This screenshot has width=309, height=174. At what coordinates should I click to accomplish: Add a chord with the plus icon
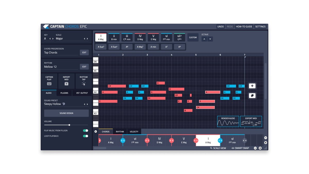(252, 86)
